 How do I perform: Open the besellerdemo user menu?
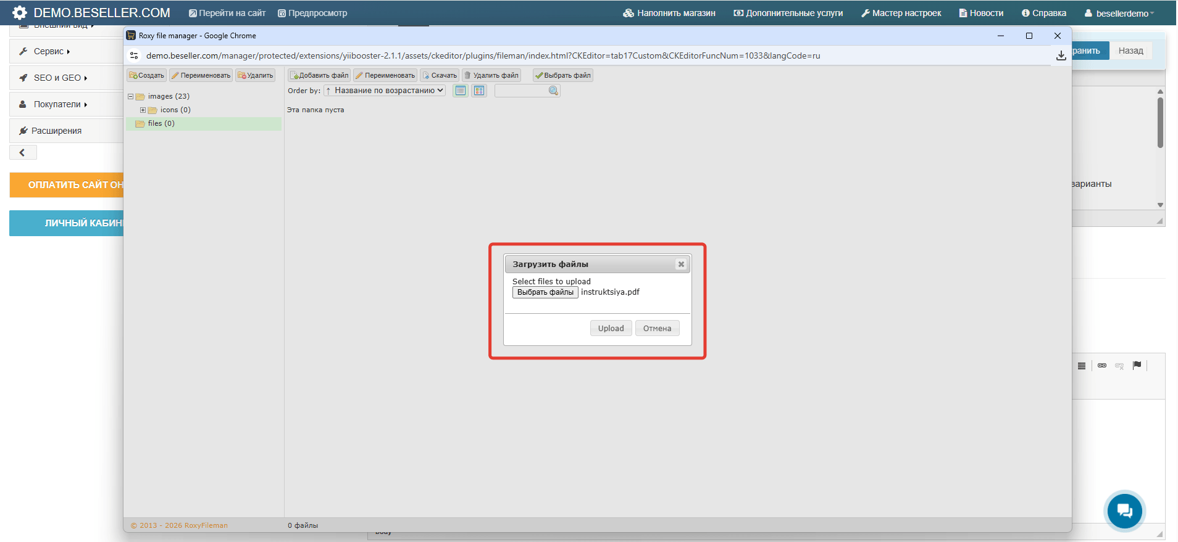pos(1119,13)
